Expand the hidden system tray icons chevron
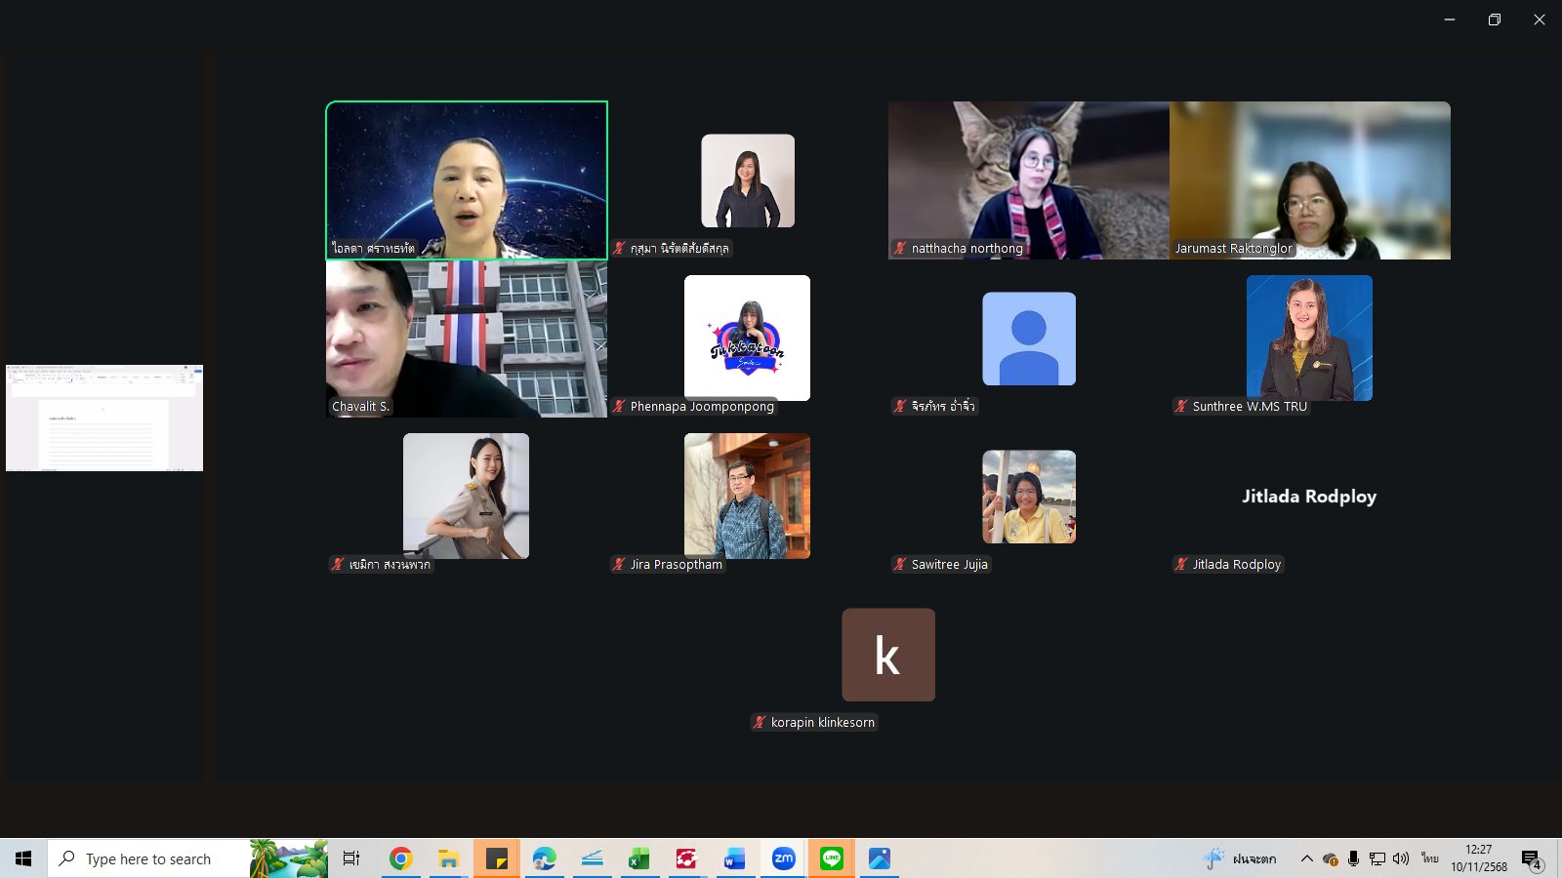 pos(1306,858)
